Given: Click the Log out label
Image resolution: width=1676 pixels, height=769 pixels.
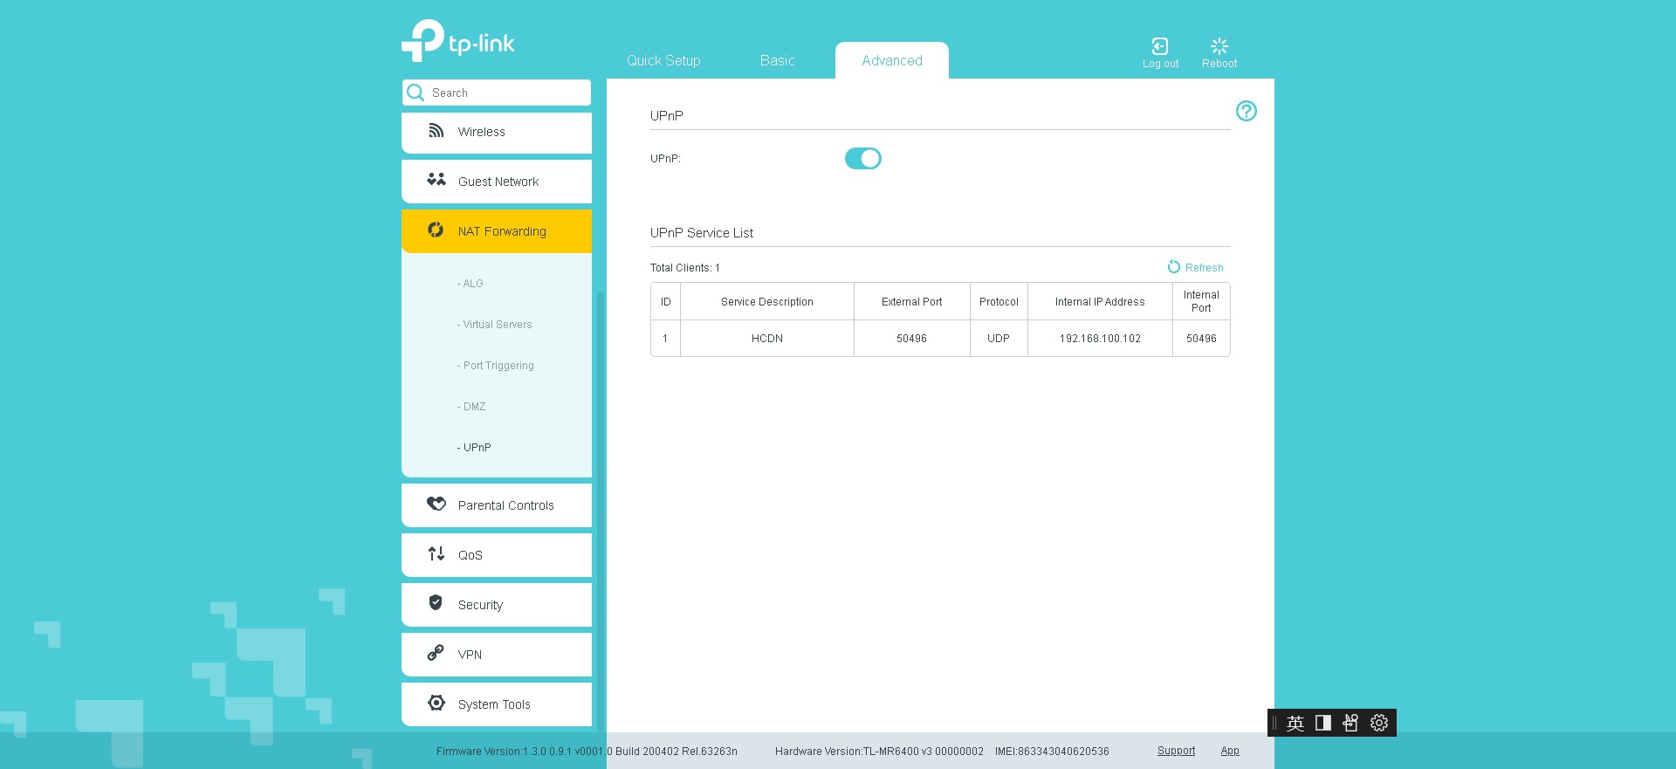Looking at the screenshot, I should (1160, 64).
